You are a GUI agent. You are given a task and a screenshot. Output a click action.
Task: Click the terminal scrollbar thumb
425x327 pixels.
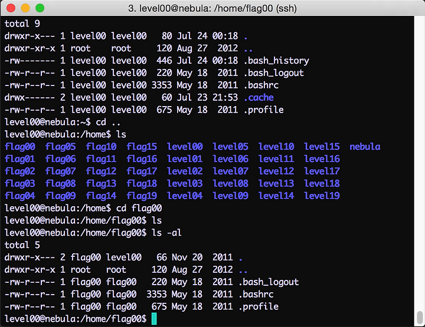point(420,317)
